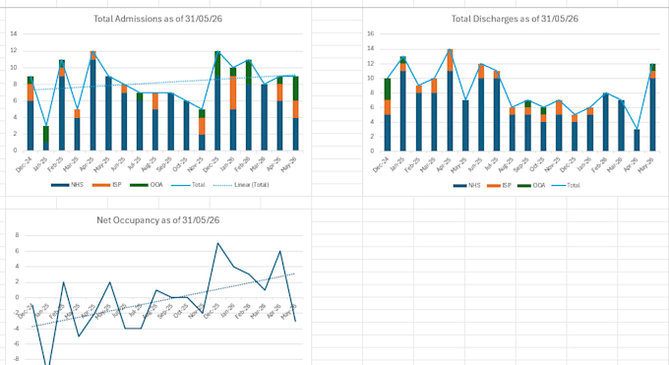Click Dec-24 axis label in Admissions chart
The width and height of the screenshot is (669, 365).
(25, 164)
